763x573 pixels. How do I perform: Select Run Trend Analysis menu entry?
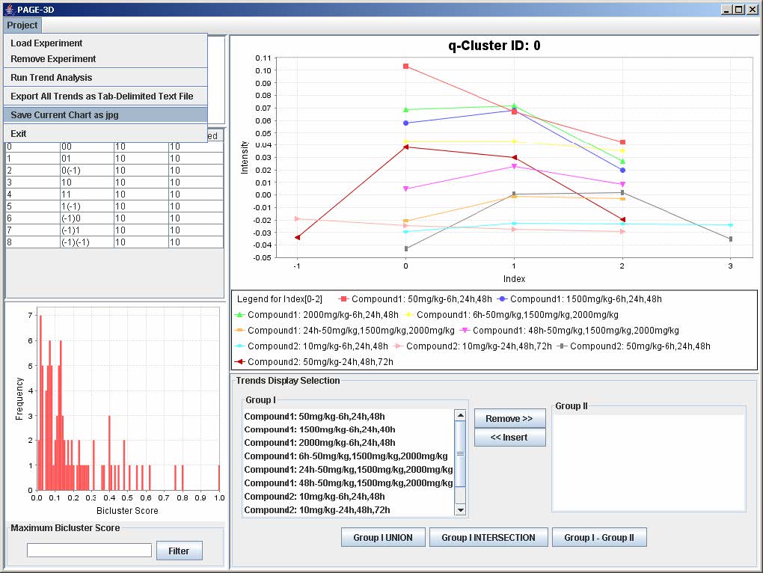click(52, 78)
